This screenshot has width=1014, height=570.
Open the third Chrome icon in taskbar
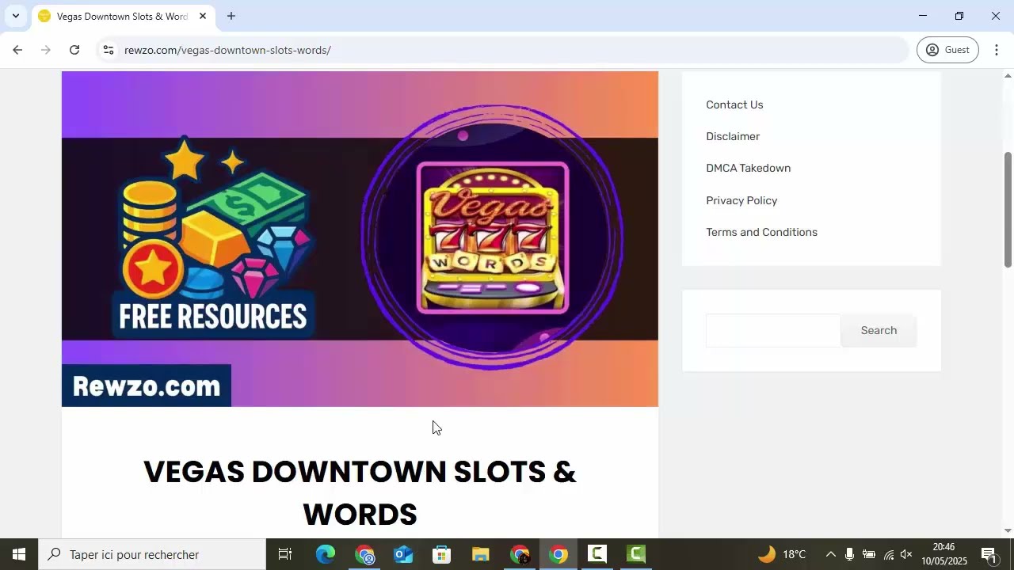click(x=520, y=554)
